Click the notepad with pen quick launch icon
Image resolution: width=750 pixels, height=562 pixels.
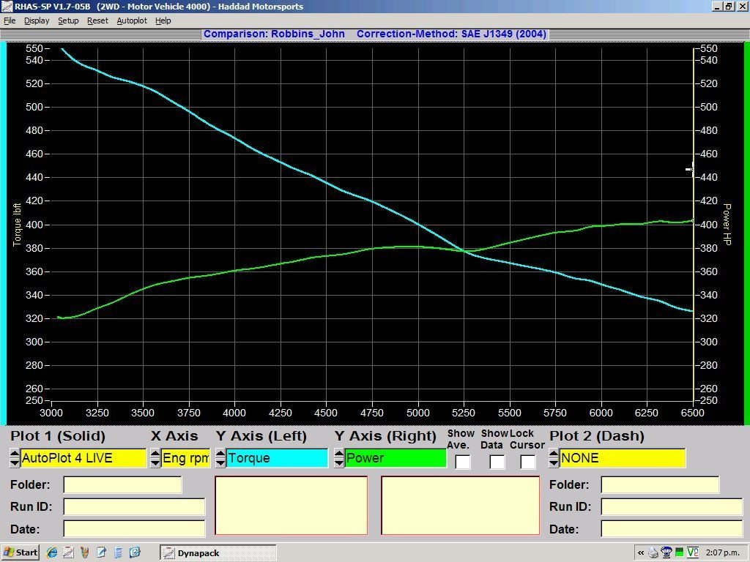(x=101, y=553)
